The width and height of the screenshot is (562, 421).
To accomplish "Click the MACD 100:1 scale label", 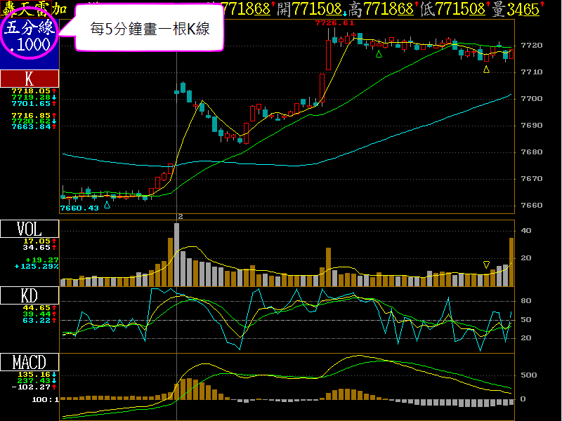I will point(43,399).
